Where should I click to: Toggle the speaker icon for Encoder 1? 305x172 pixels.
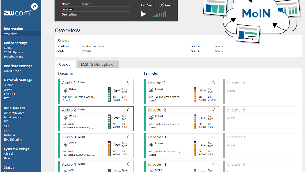coord(214,83)
